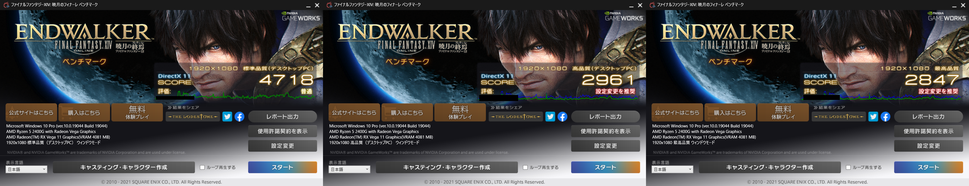
Task: Open キャスティング・キャラクター作成 in the 2847-score window
Action: [769, 167]
